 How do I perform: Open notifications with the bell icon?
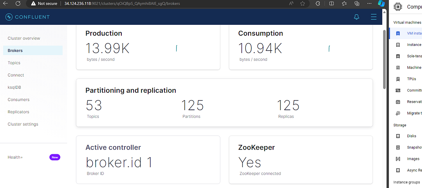[356, 17]
